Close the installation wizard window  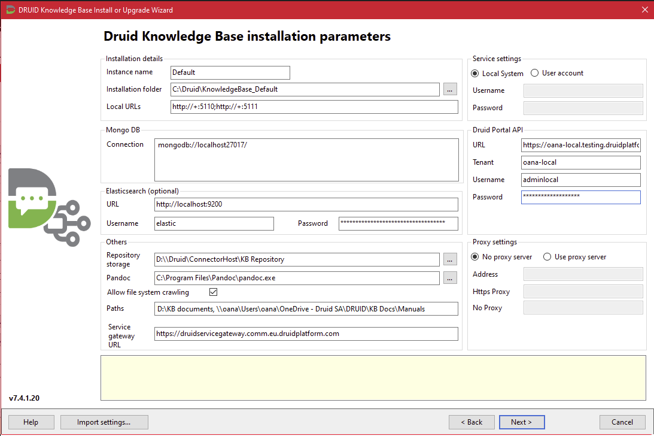pyautogui.click(x=644, y=10)
